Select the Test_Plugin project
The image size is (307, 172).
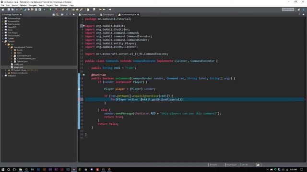(13, 33)
